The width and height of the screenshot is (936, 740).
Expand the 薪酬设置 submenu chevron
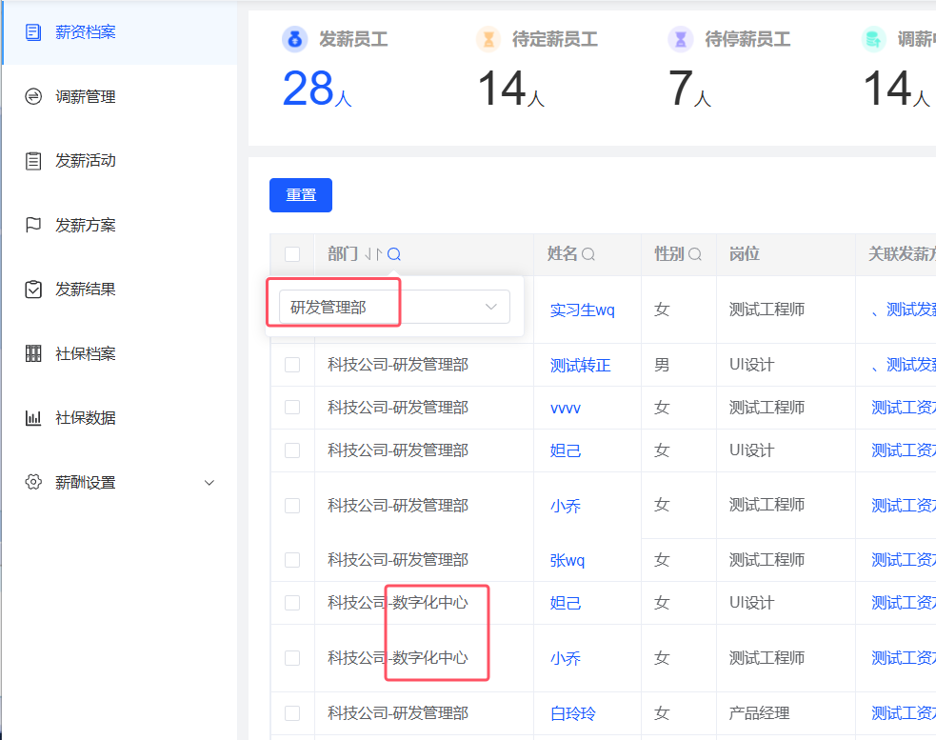click(210, 483)
